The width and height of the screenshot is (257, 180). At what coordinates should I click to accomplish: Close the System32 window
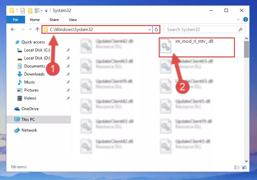point(241,10)
